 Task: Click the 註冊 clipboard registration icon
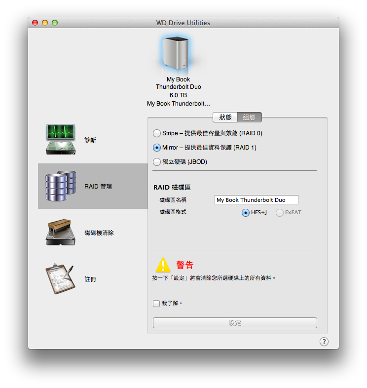coord(61,279)
